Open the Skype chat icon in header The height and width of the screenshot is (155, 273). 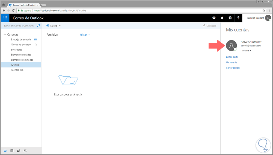point(214,18)
